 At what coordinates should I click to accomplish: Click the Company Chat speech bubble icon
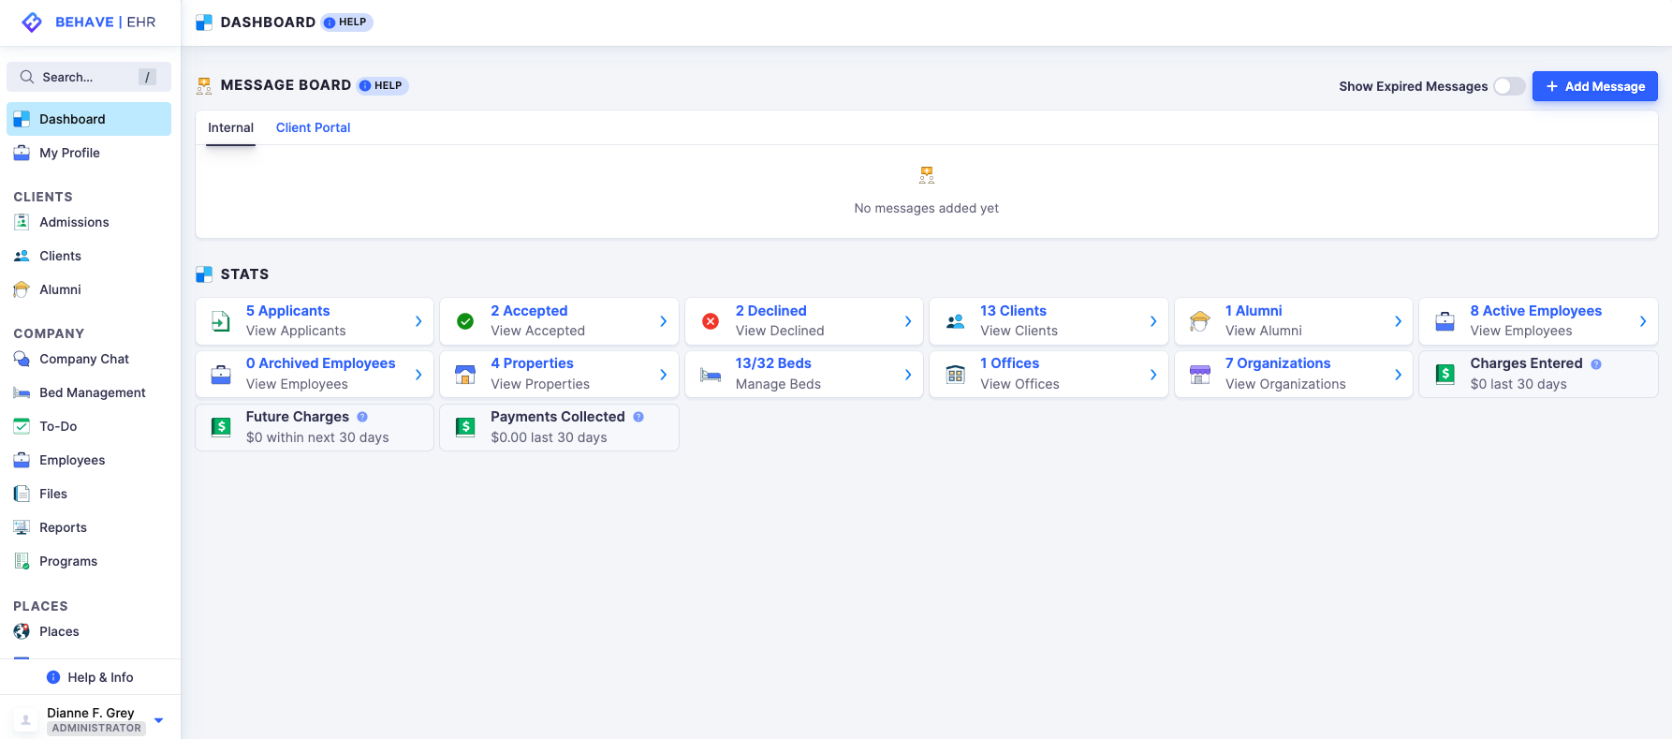point(22,359)
